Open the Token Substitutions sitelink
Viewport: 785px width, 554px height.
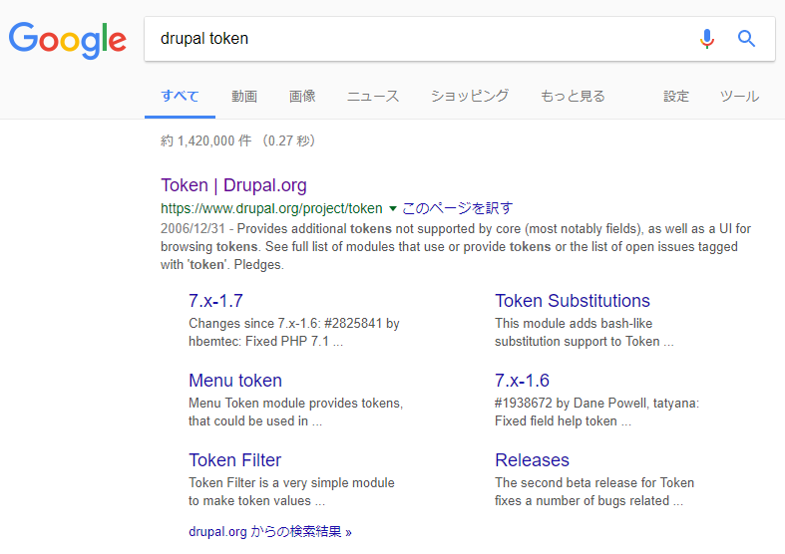coord(573,301)
